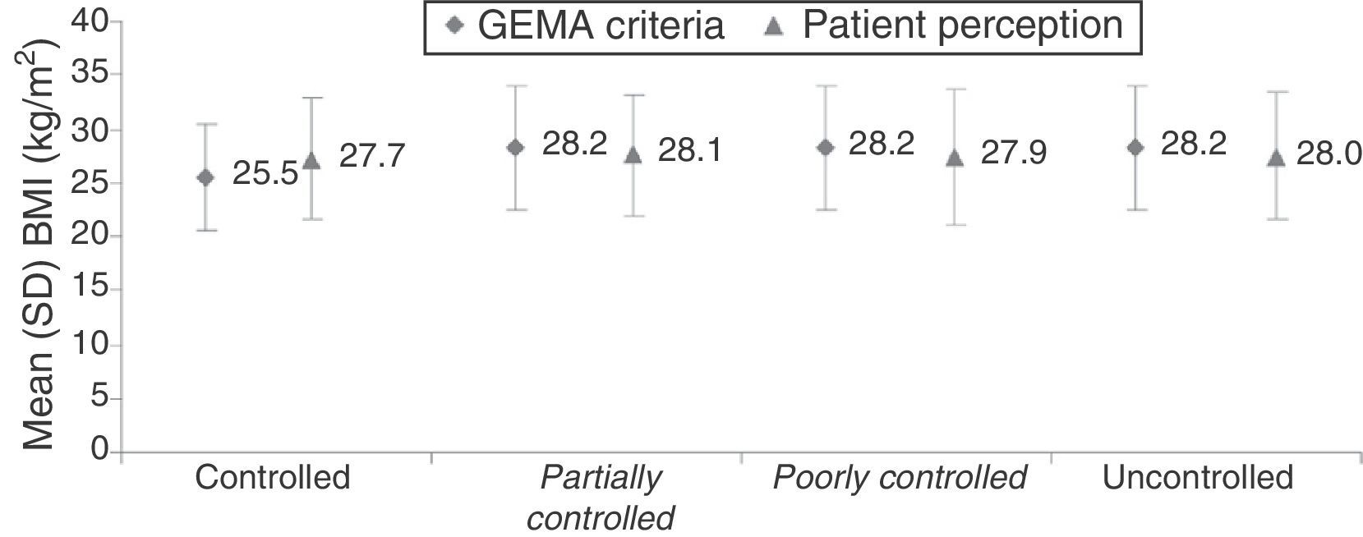The image size is (1363, 537).
Task: Select the triangle marker for Poorly controlled
Action: [x=955, y=158]
